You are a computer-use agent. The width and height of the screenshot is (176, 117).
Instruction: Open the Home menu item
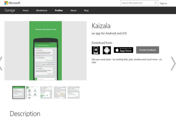click(26, 10)
